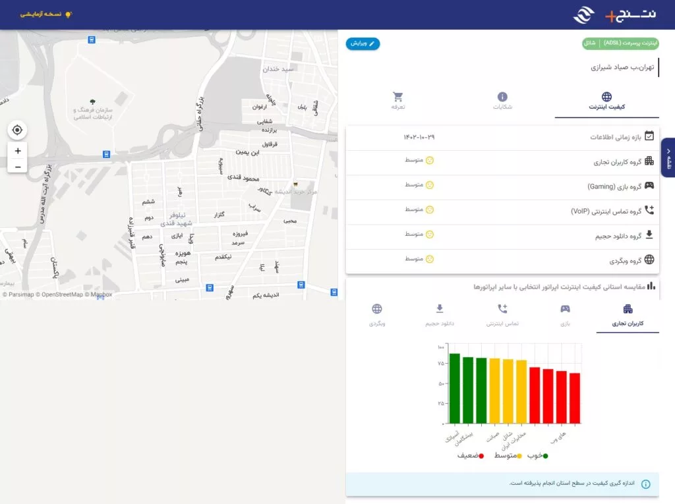
Task: Toggle the red ضعیف legend item
Action: (471, 456)
